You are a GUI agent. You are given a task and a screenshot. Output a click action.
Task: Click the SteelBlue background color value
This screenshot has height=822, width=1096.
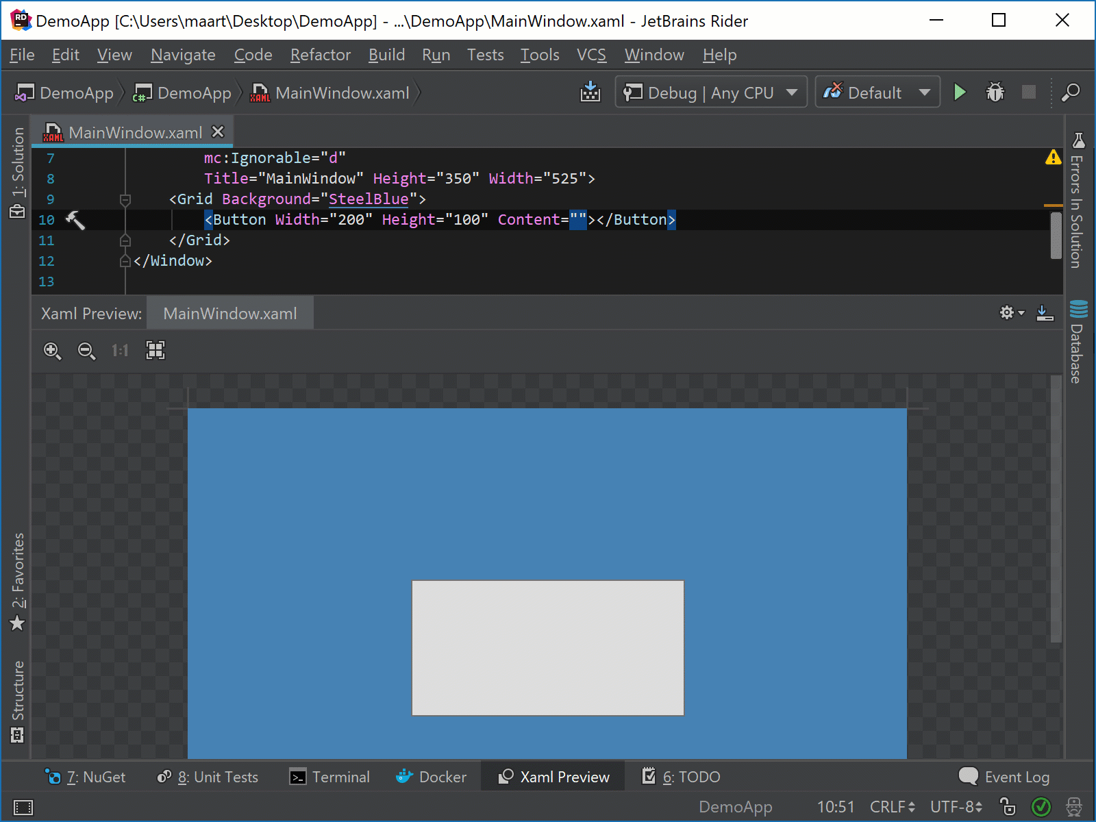(368, 199)
